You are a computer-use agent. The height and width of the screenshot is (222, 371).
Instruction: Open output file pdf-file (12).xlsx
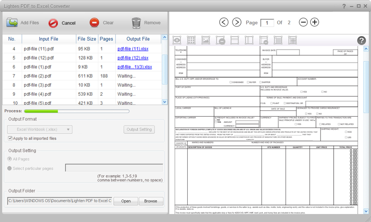tap(133, 58)
